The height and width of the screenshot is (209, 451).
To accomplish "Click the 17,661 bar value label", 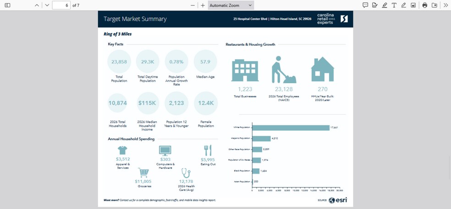I will 334,128.
